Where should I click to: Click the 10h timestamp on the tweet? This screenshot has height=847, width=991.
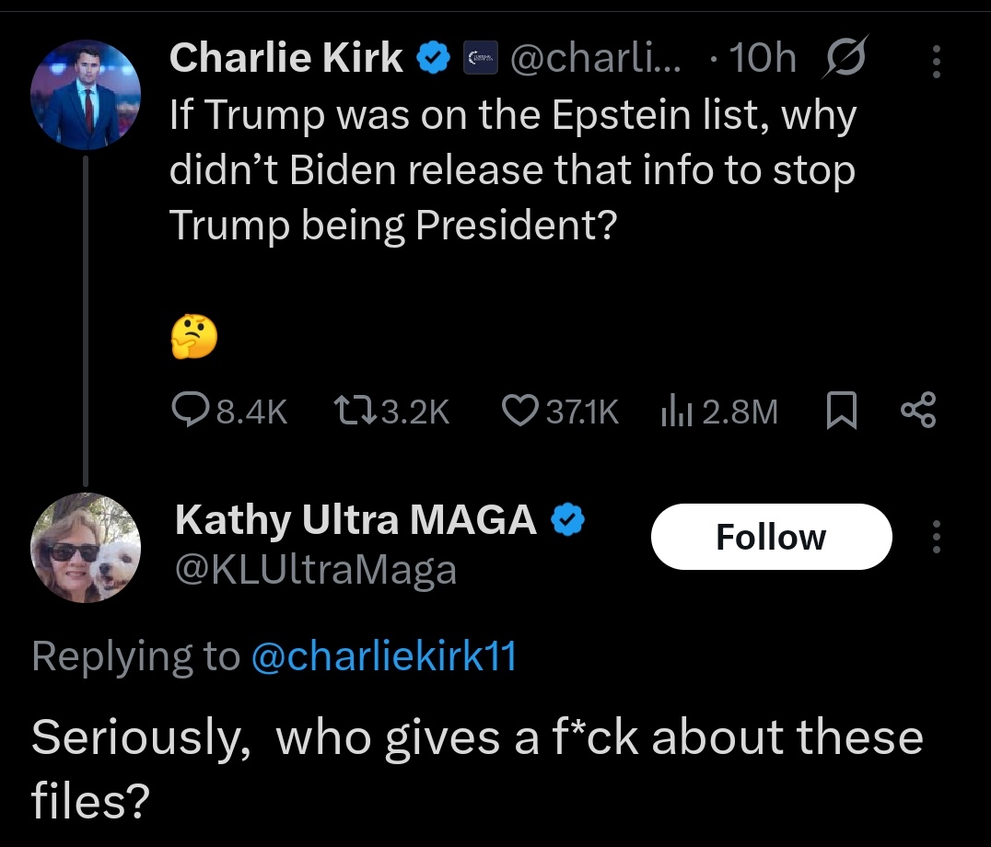[763, 57]
